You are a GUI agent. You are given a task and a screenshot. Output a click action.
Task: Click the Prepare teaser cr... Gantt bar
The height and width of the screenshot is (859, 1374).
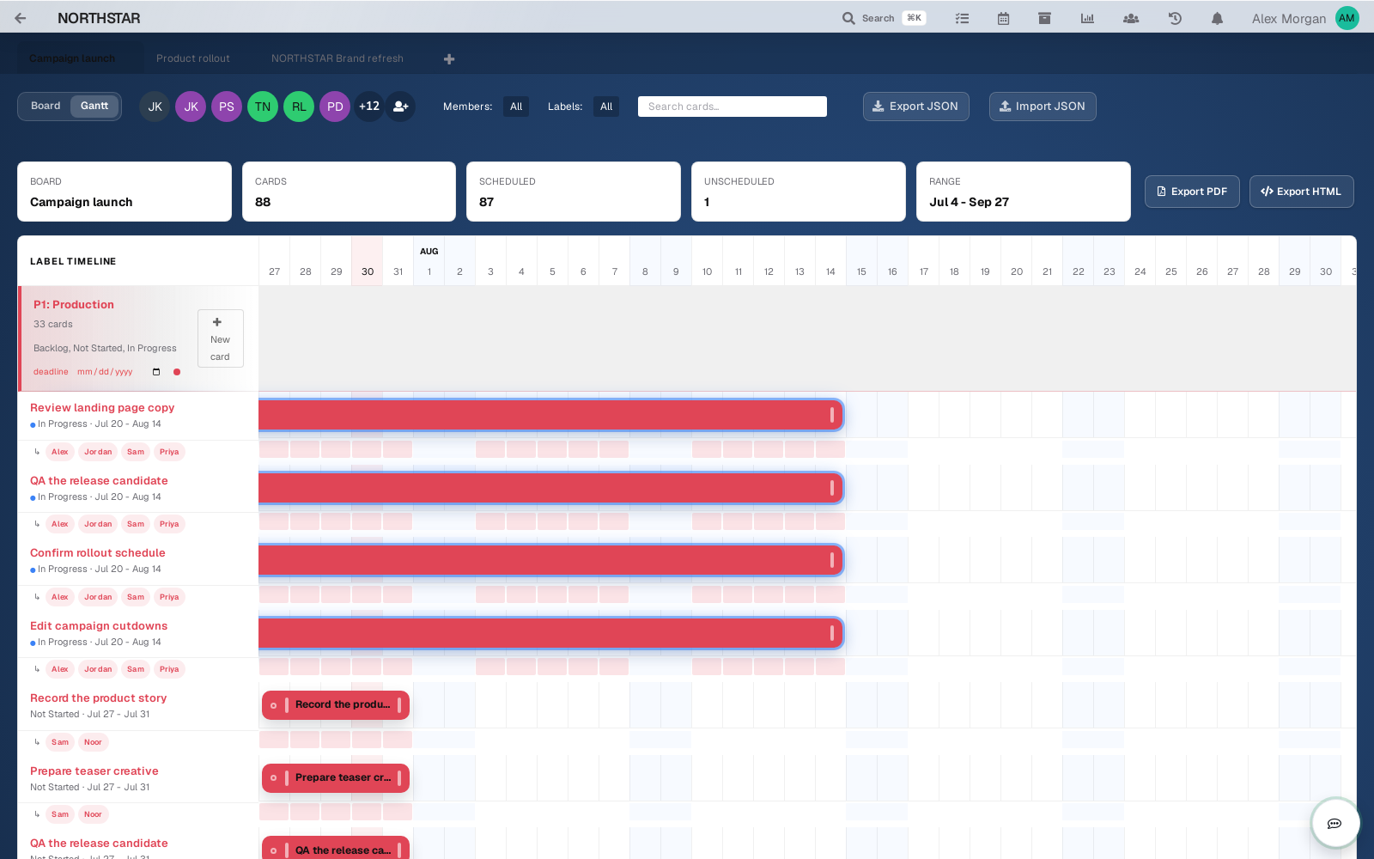pyautogui.click(x=336, y=778)
